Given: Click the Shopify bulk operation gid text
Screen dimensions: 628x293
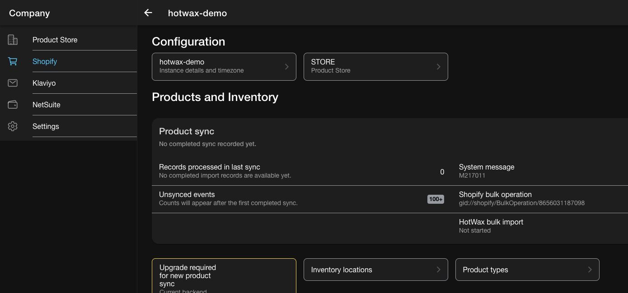Looking at the screenshot, I should [x=521, y=203].
